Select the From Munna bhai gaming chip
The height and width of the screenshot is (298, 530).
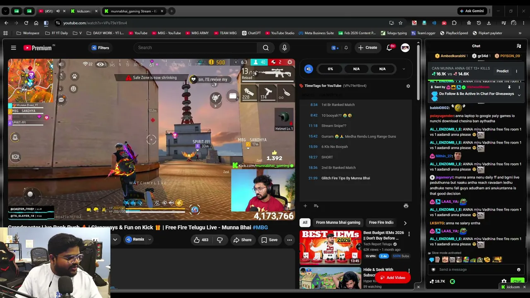pos(338,223)
